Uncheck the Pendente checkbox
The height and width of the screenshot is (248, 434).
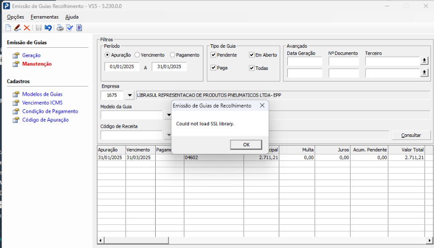point(213,55)
